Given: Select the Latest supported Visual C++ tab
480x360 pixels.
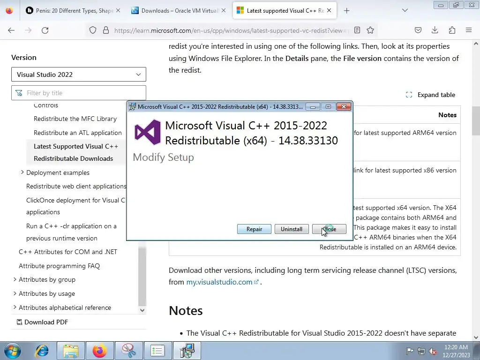Looking at the screenshot, I should tap(285, 10).
